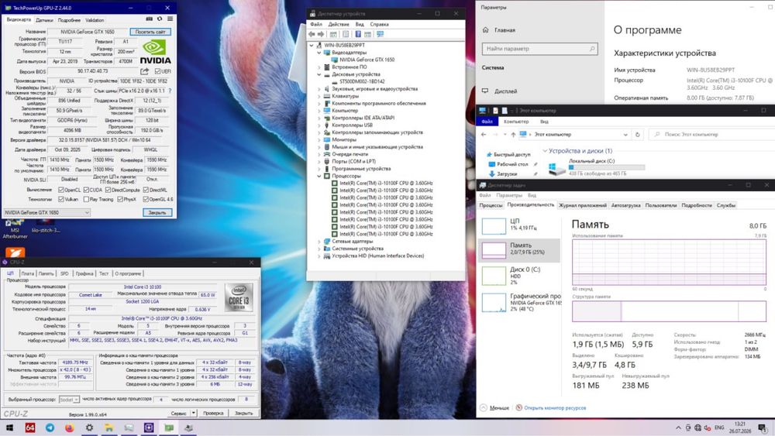This screenshot has height=436, width=775.
Task: Expand Мониторы node in Device Manager
Action: pyautogui.click(x=319, y=139)
